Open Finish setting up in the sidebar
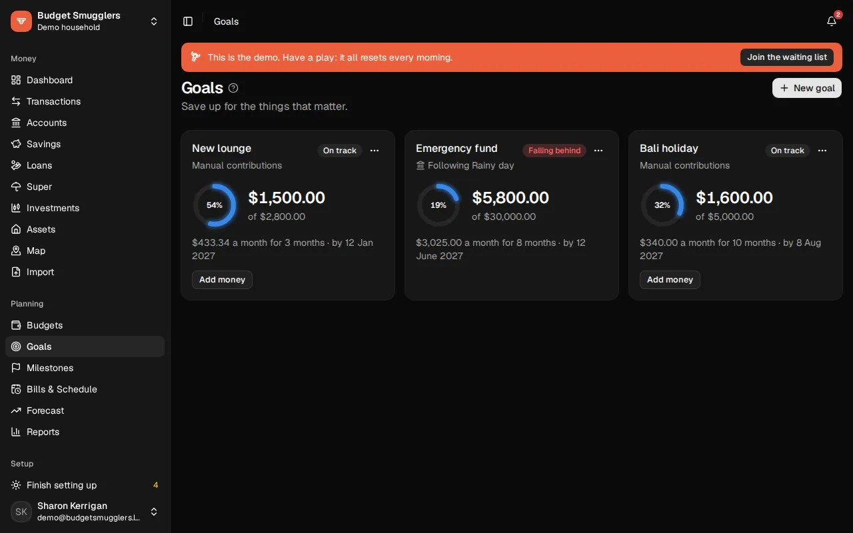853x533 pixels. click(x=85, y=485)
